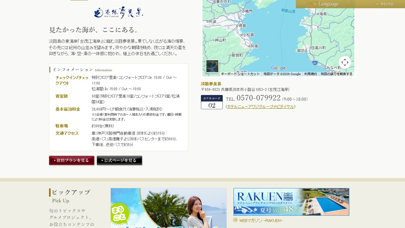
Task: Click the 那賀町 label on the map
Action: (237, 55)
